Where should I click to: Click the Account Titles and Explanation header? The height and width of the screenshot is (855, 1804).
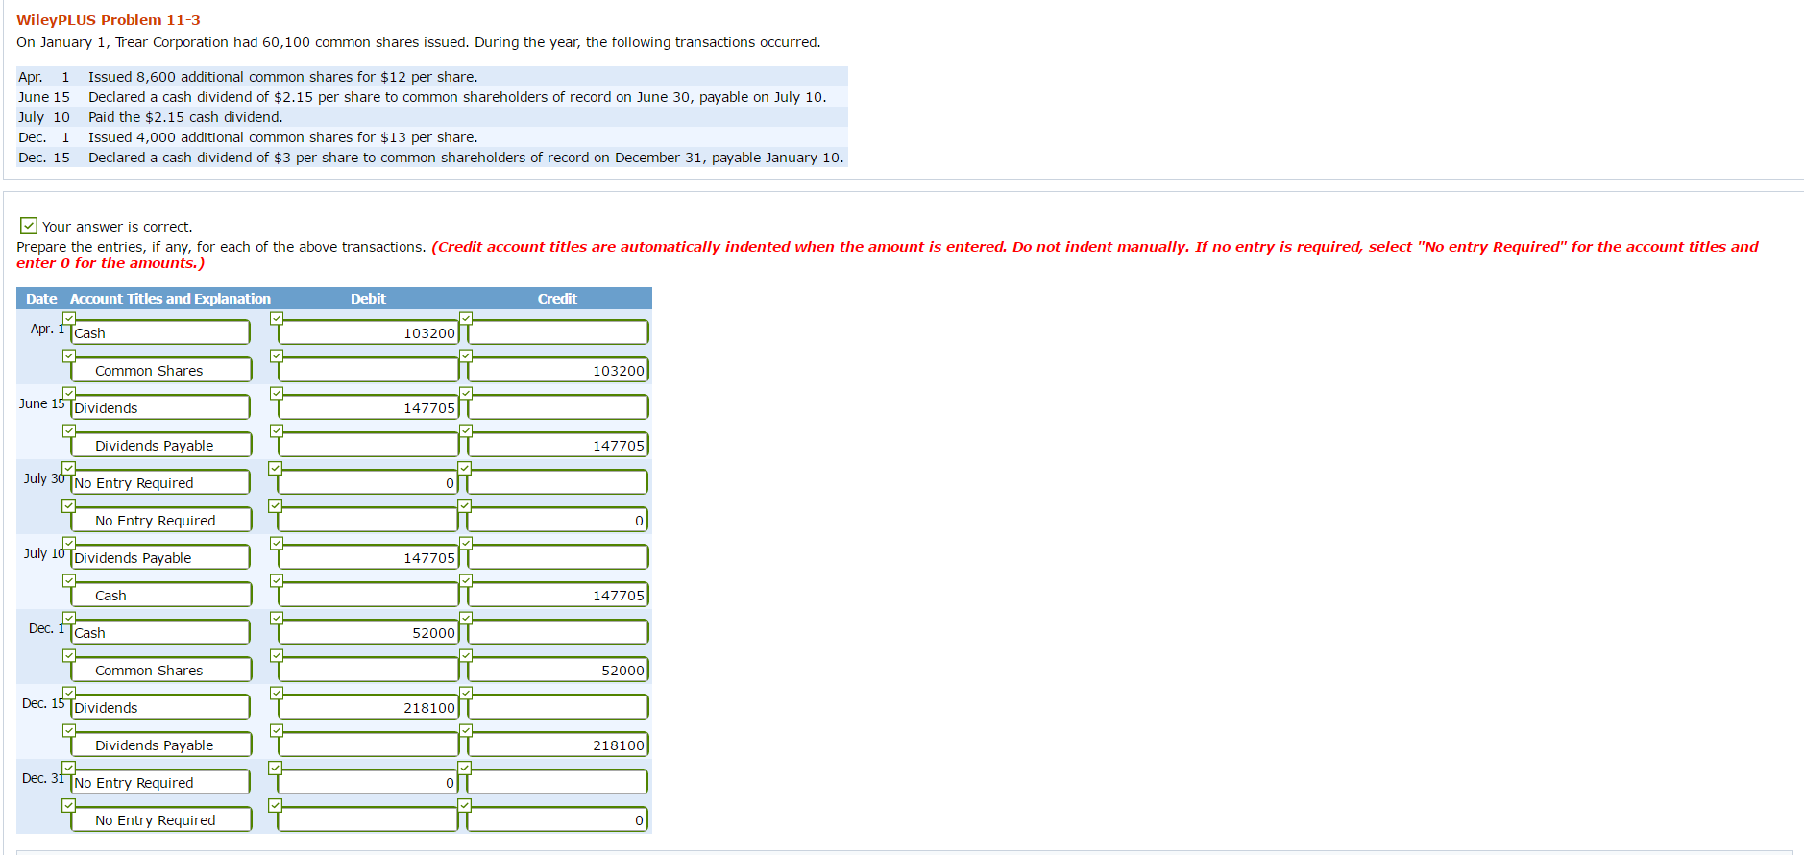(x=170, y=299)
